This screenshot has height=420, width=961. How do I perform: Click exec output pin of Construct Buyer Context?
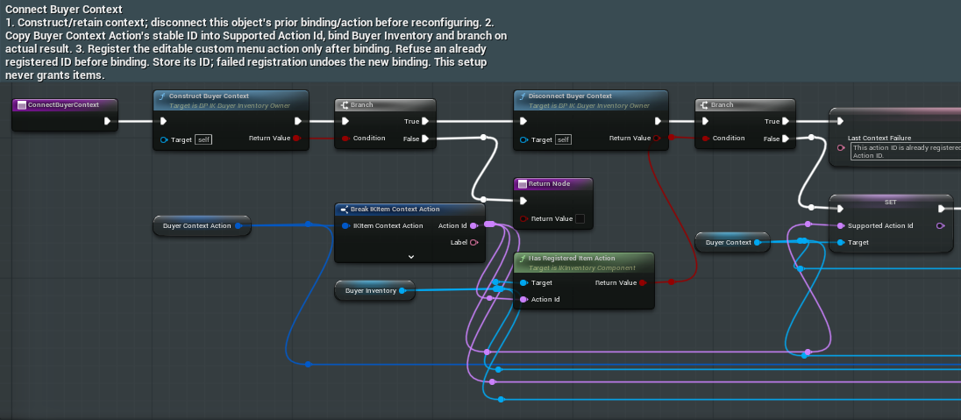click(298, 121)
